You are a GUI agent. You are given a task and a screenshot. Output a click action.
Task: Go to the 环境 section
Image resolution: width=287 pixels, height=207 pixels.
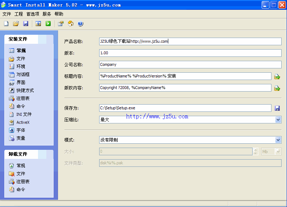17,67
